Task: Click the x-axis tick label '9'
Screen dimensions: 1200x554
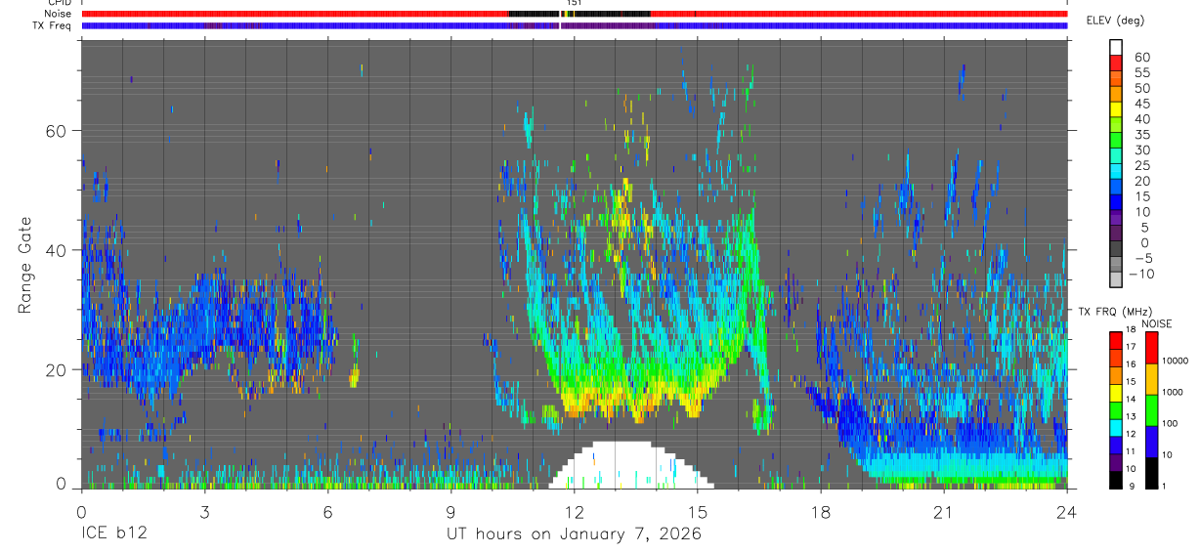Action: click(x=451, y=511)
